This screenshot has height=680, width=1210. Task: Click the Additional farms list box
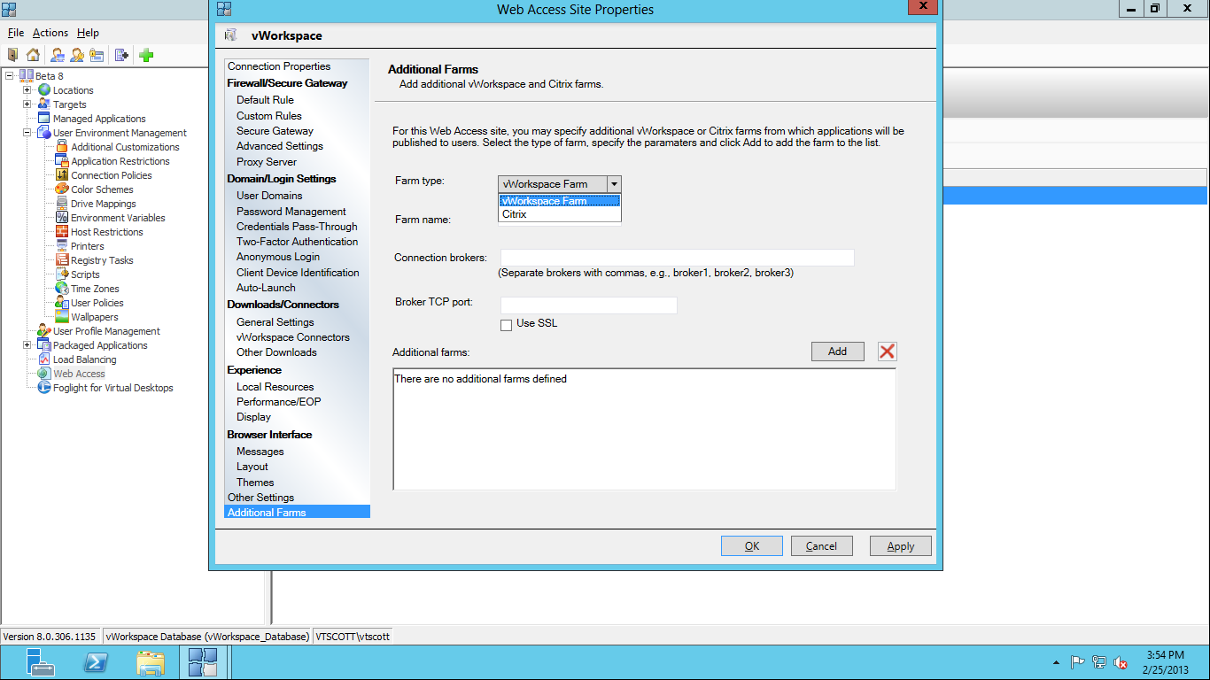(x=645, y=429)
